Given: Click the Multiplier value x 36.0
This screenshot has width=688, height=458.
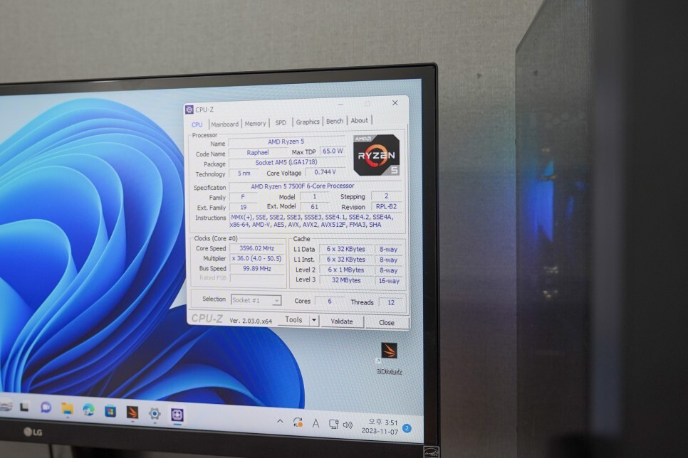Looking at the screenshot, I should (257, 259).
